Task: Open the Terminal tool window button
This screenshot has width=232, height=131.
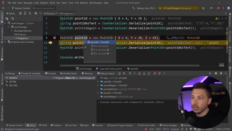Action: point(98,125)
